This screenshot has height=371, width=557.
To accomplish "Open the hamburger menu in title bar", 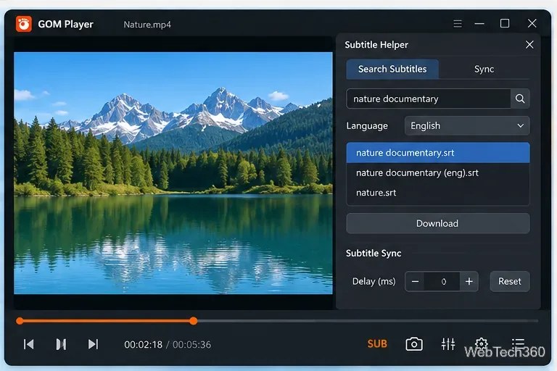I will pyautogui.click(x=458, y=24).
